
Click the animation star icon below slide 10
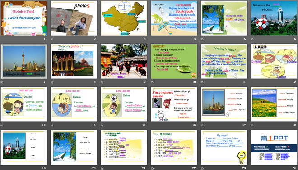pyautogui.click(x=152, y=82)
